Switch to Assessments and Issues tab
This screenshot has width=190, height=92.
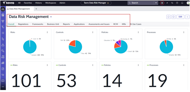pos(99,24)
